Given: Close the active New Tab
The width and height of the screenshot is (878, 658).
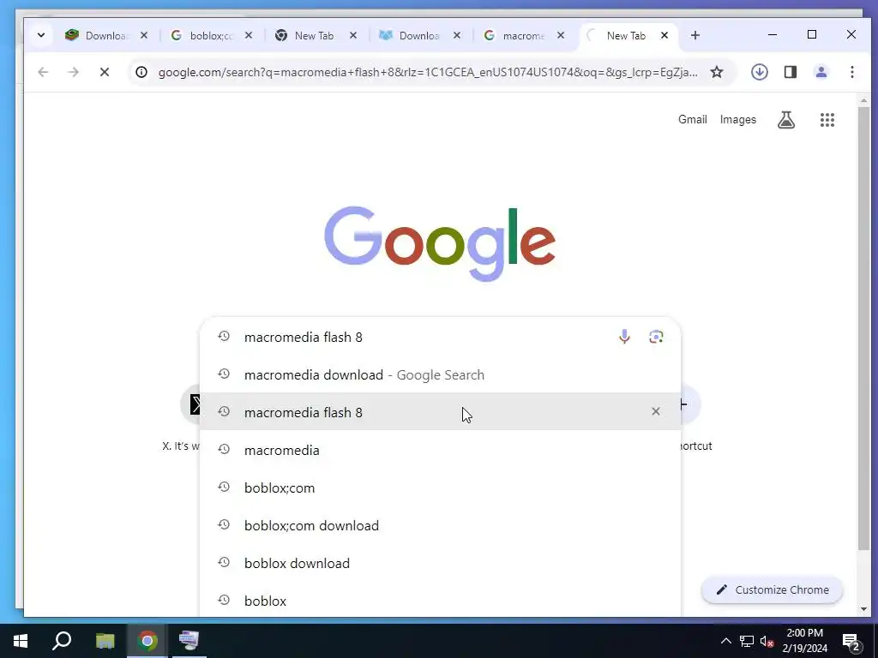Looking at the screenshot, I should click(665, 35).
